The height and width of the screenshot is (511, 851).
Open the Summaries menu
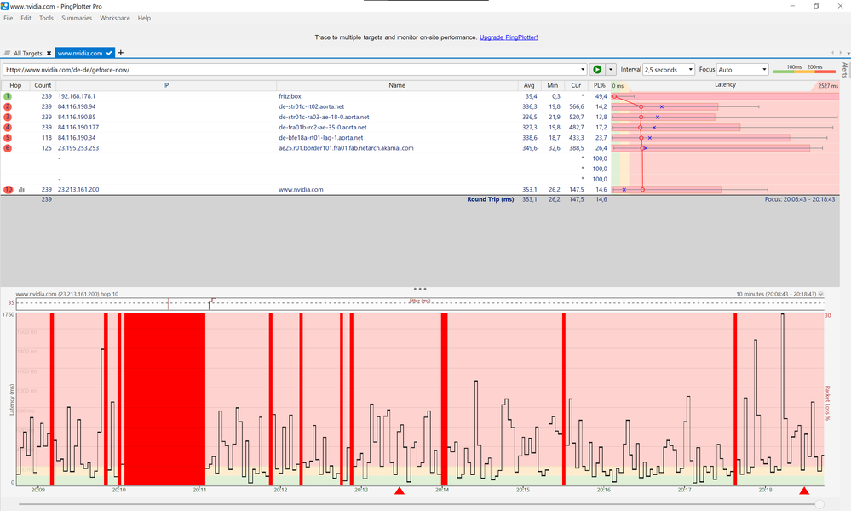pyautogui.click(x=77, y=18)
